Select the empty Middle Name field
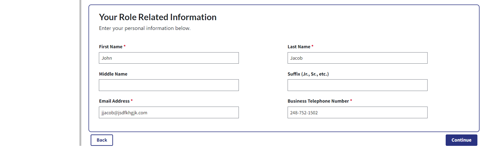 169,85
